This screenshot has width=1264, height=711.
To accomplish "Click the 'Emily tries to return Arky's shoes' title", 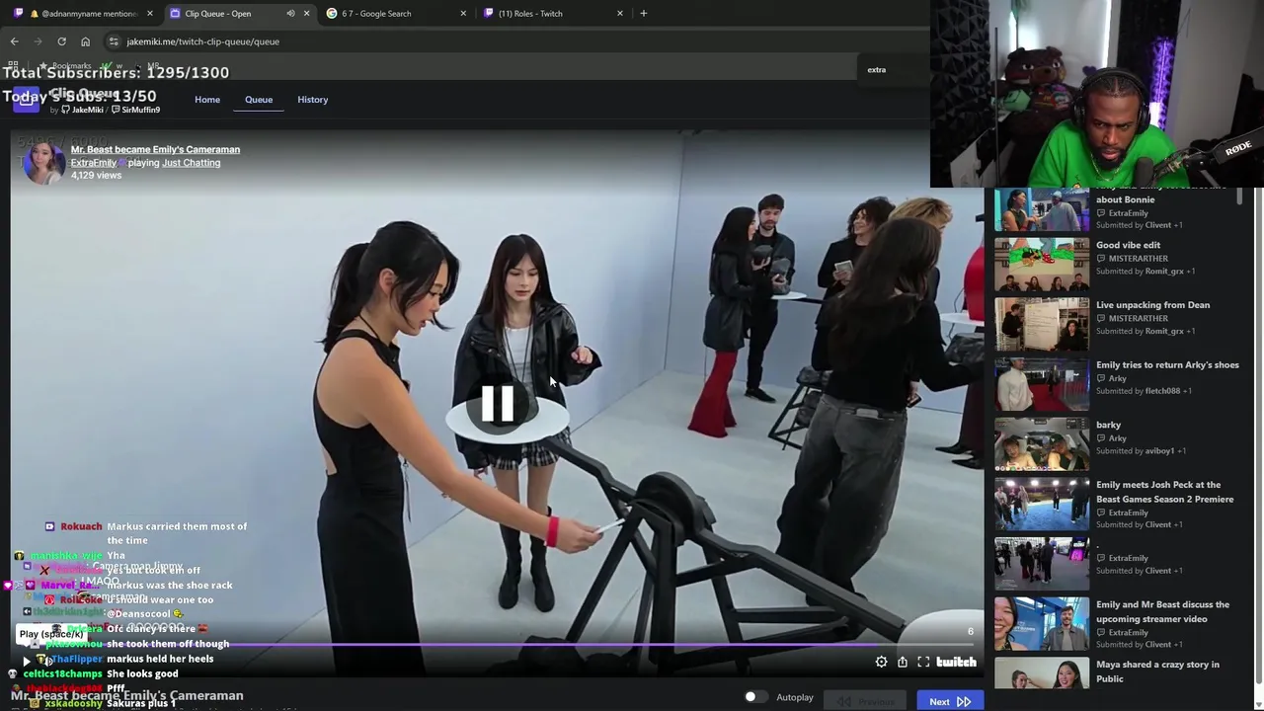I will coord(1167,365).
